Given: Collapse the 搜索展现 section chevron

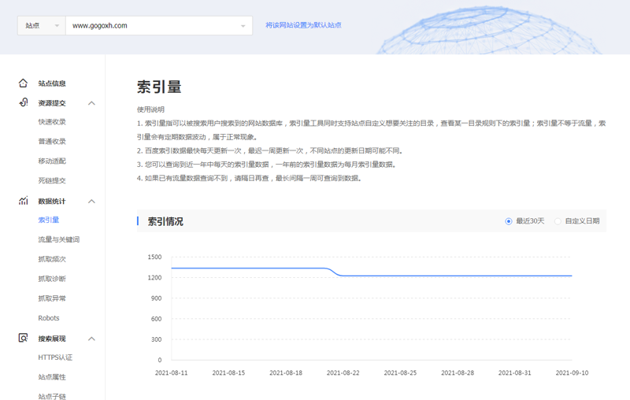Looking at the screenshot, I should [x=91, y=339].
